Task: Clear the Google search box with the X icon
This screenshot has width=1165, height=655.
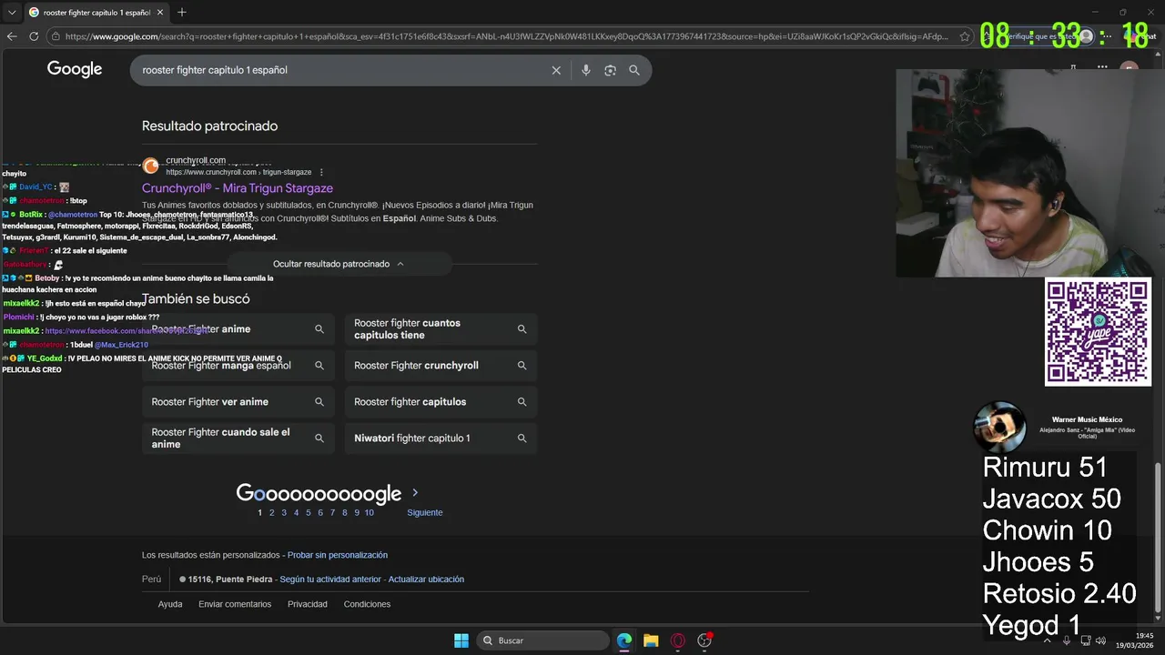Action: 556,70
